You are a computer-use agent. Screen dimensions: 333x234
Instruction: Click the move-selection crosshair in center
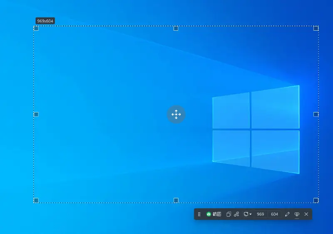click(176, 115)
